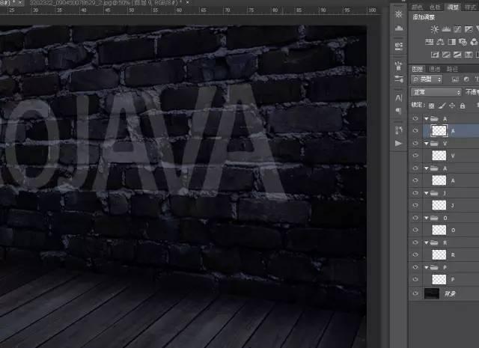Open the Histogram panel from the dock strip
The image size is (479, 348).
click(x=399, y=28)
